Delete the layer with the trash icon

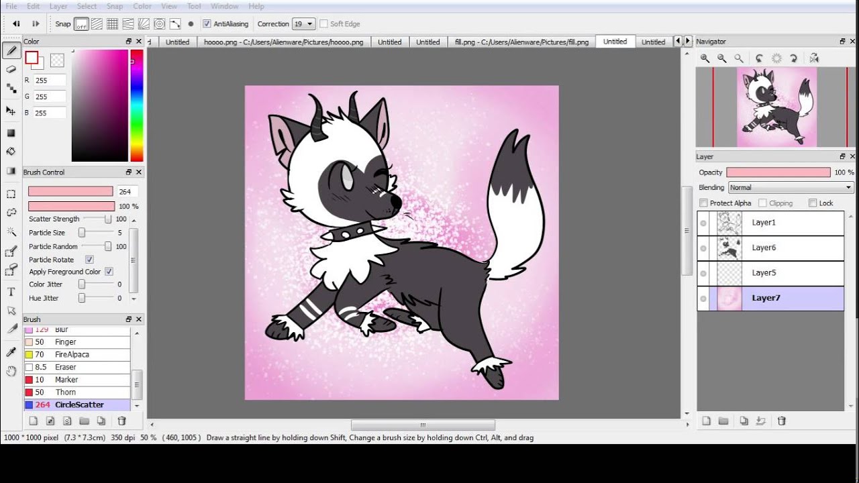(x=782, y=421)
